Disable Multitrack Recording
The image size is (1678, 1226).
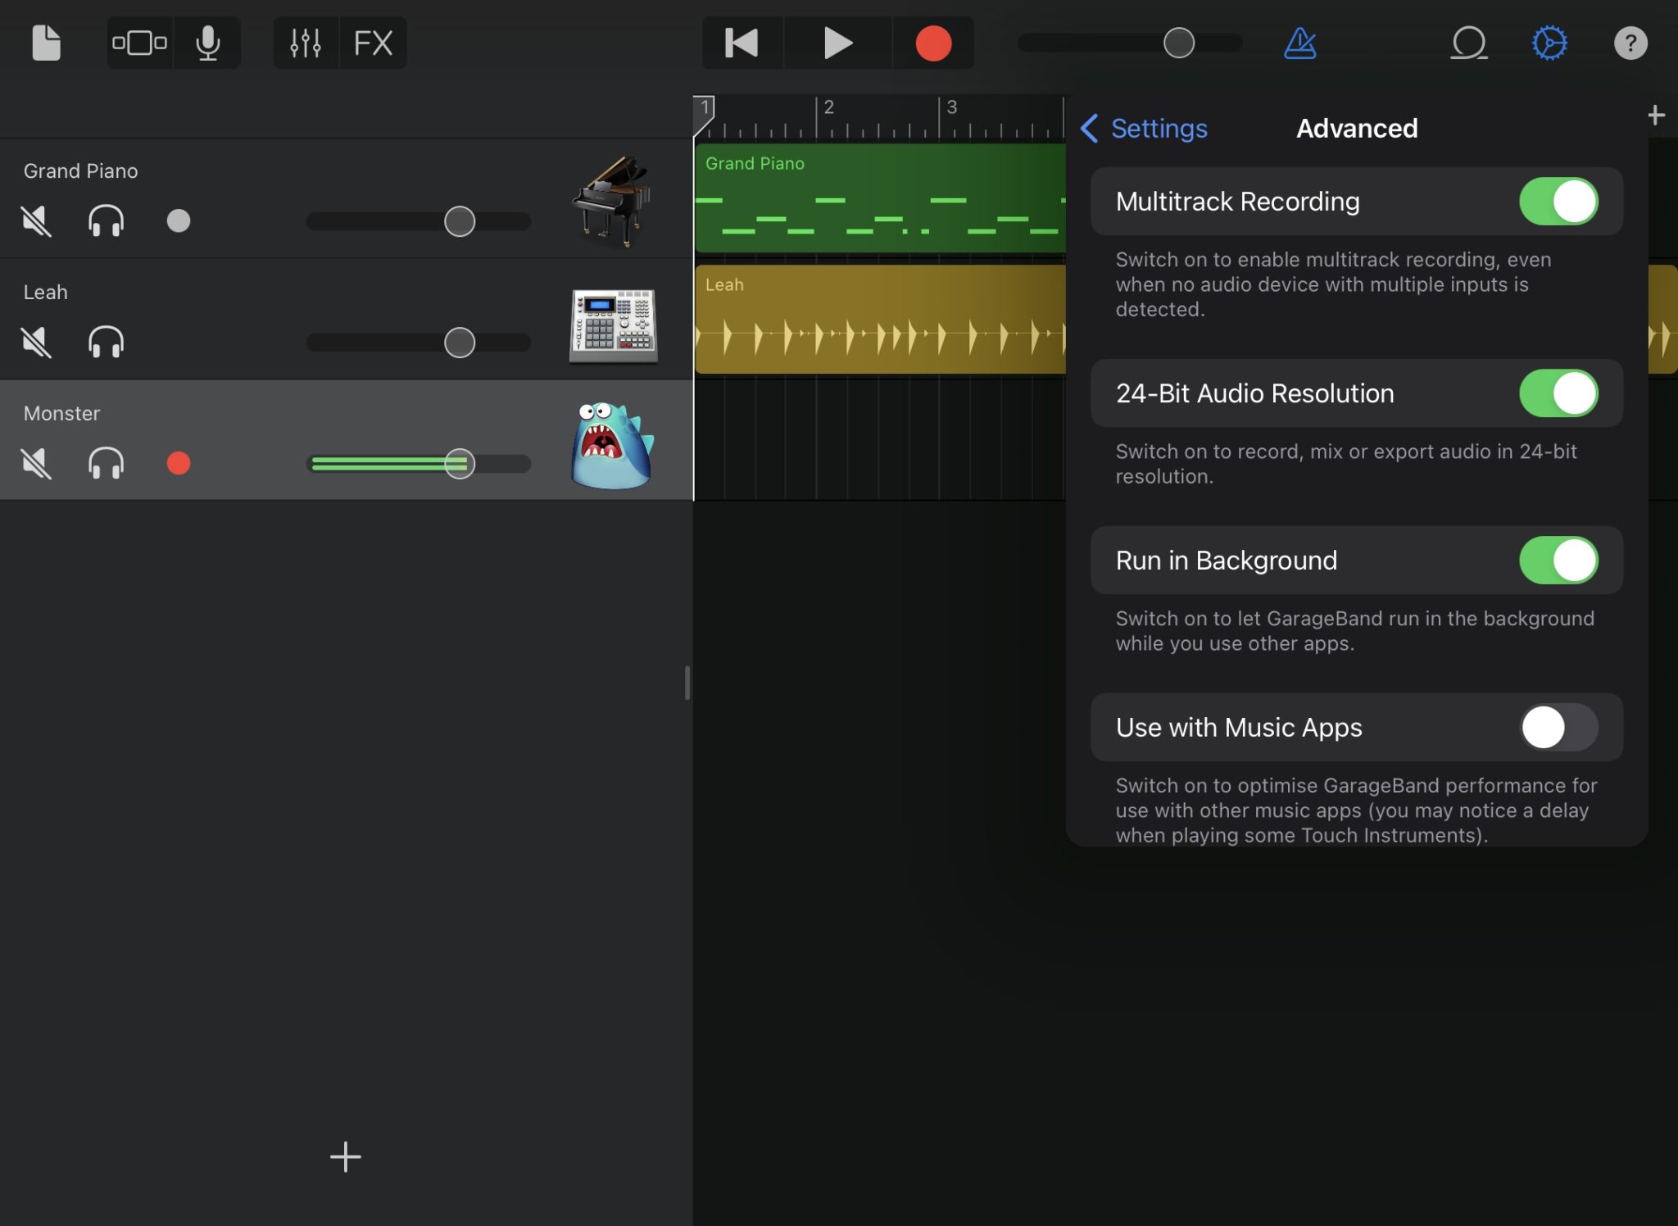(x=1558, y=201)
